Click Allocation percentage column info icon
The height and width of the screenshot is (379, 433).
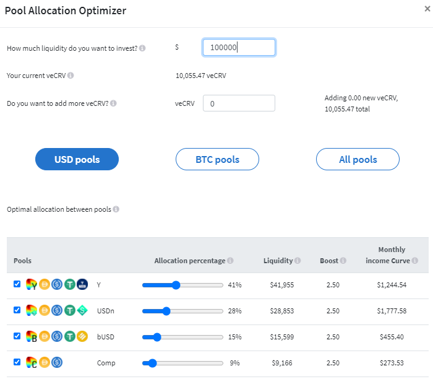click(230, 260)
